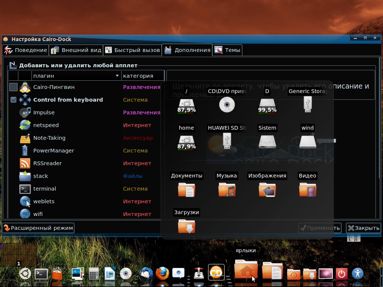The width and height of the screenshot is (383, 287).
Task: Click the Применить button
Action: tap(320, 228)
